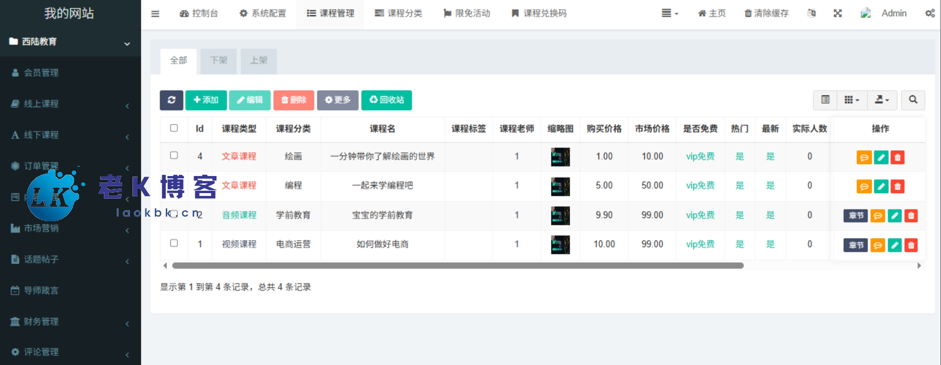Image resolution: width=941 pixels, height=365 pixels.
Task: Click red delete icon for 一起来学编程吧 row
Action: tap(897, 187)
